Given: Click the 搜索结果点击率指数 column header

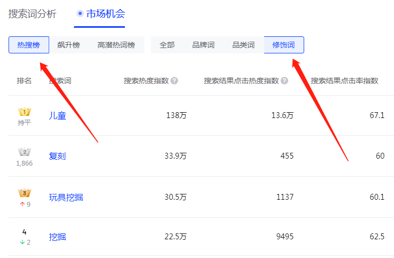Looking at the screenshot, I should (x=344, y=81).
